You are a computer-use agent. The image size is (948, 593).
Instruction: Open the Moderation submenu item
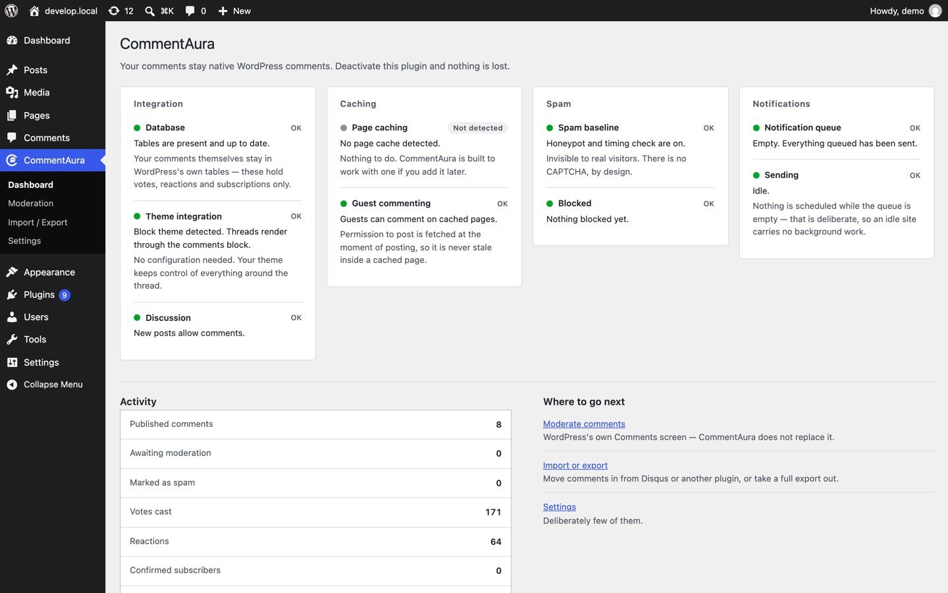tap(30, 204)
